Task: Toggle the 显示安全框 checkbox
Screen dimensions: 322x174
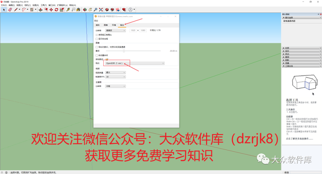Action: pyautogui.click(x=97, y=39)
